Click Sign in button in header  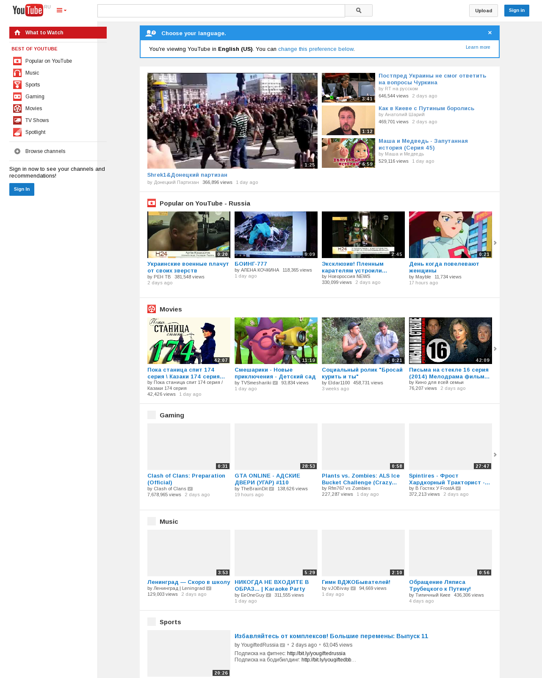(x=517, y=11)
